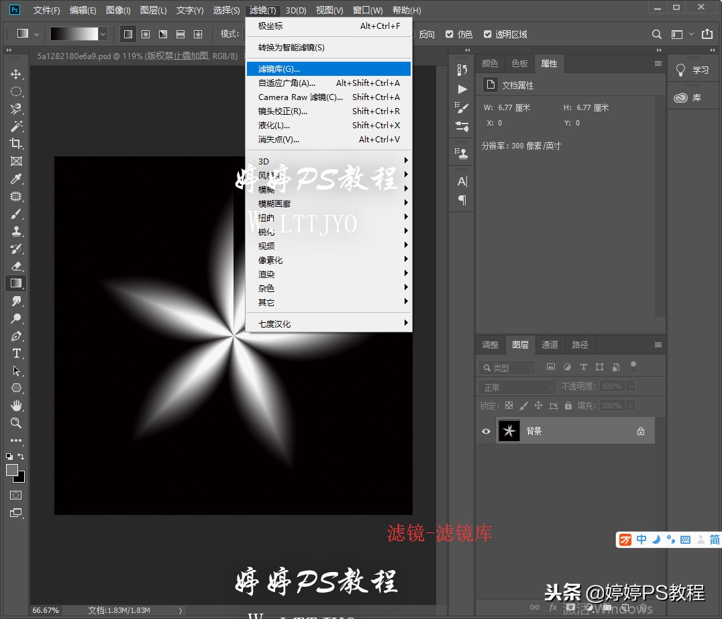Select the Move tool

click(x=16, y=74)
